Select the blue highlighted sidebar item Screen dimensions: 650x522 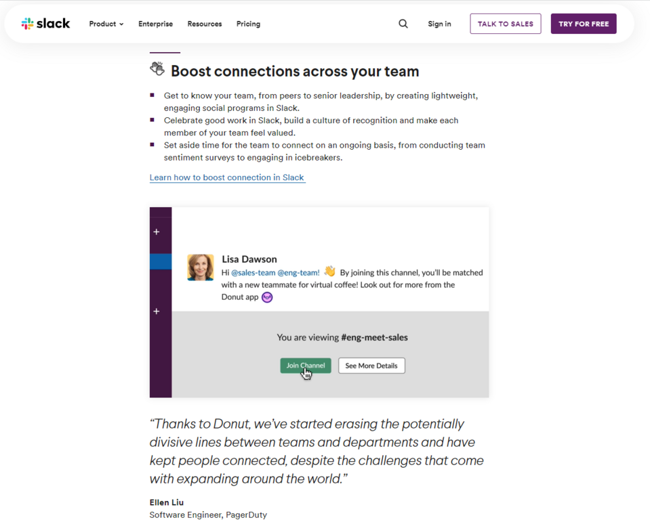tap(161, 261)
